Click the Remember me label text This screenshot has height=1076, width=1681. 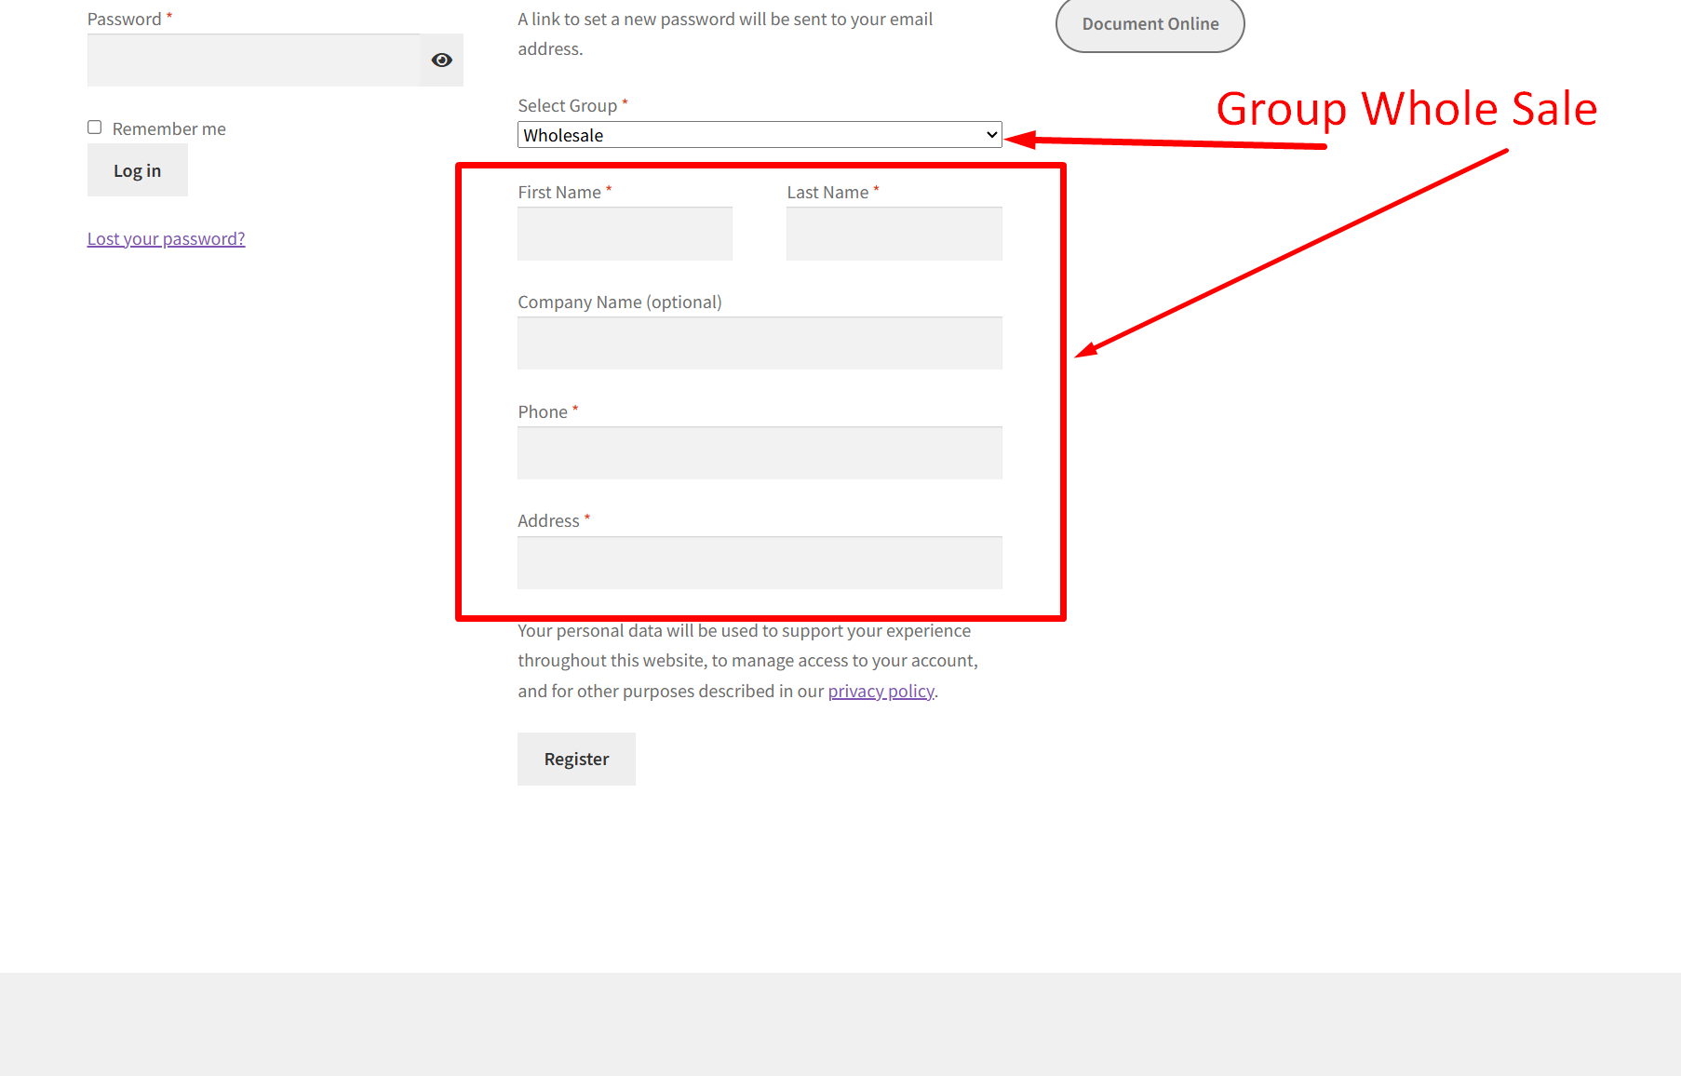169,129
